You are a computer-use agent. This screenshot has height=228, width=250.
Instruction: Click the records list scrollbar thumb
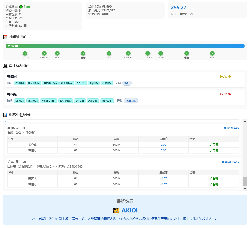(245, 181)
